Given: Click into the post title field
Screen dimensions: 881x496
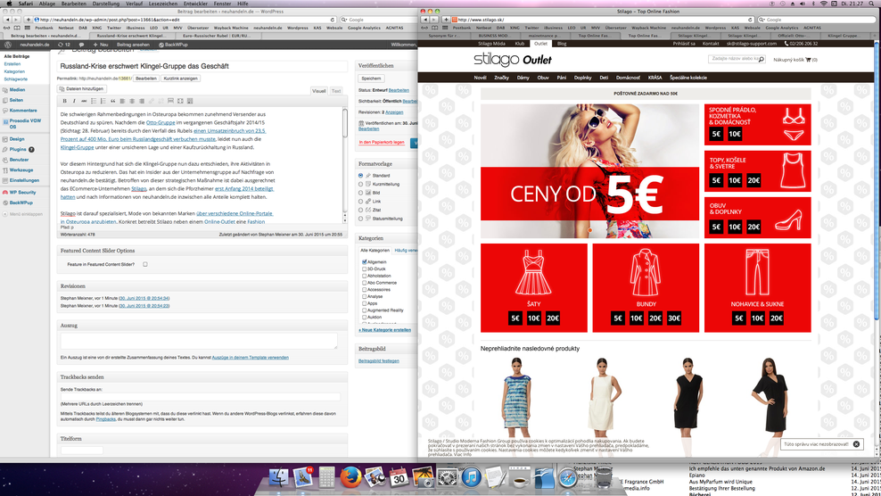Looking at the screenshot, I should point(202,66).
